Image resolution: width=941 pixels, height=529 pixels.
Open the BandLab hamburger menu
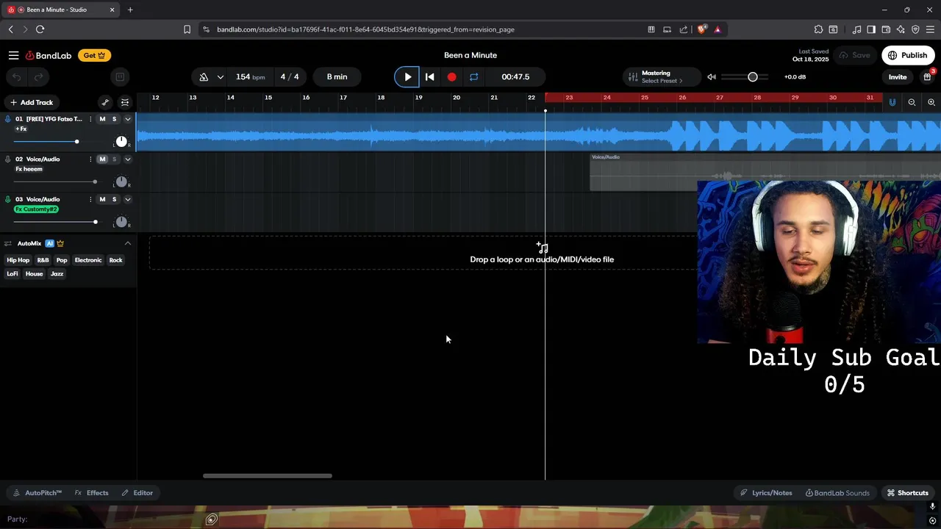[x=13, y=55]
